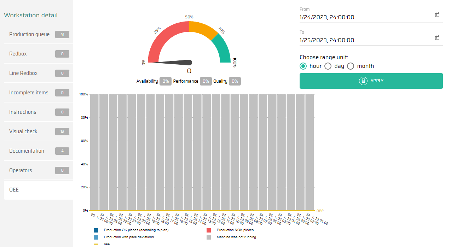Toggle the Production NOK pieces legend marker
This screenshot has width=451, height=247.
click(x=209, y=230)
